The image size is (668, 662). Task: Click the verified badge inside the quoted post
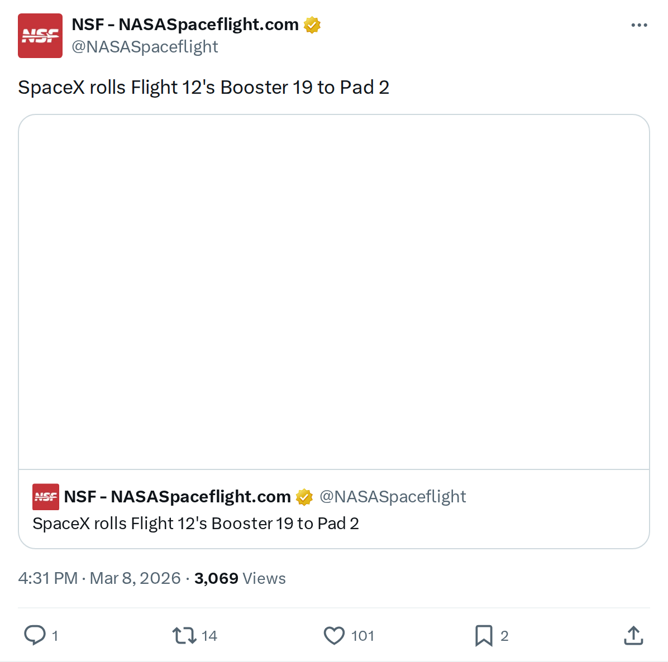click(304, 497)
